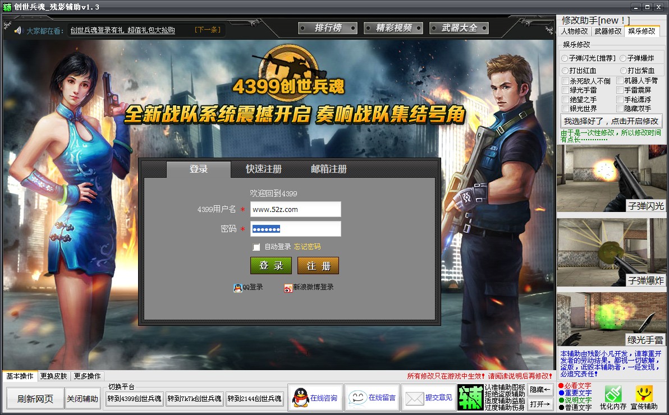Click the green 辅 logo icon

(470, 398)
